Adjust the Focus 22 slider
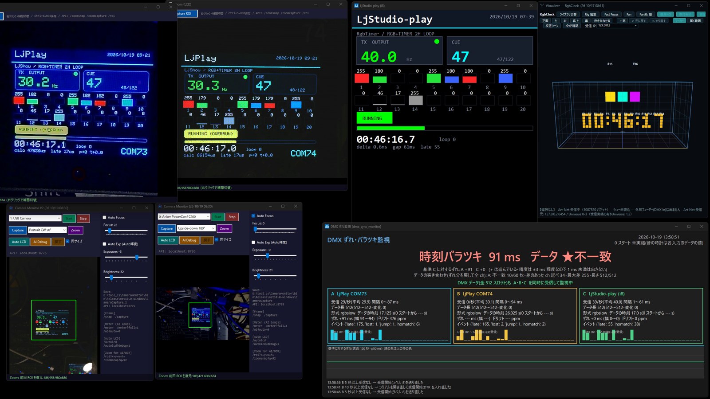Viewport: 710px width, 399px height. pyautogui.click(x=126, y=231)
